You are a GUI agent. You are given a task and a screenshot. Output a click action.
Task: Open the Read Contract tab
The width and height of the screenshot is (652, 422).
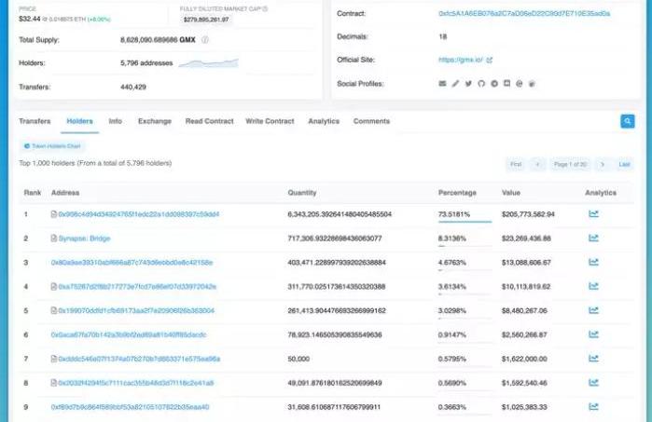[209, 121]
